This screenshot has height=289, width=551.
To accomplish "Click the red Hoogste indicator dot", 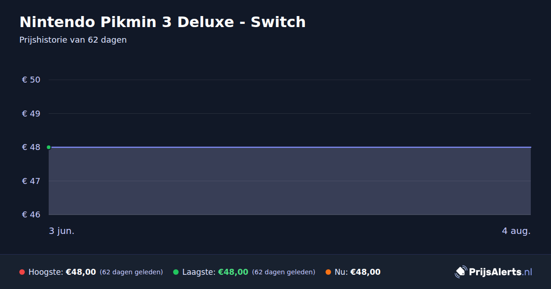I will pyautogui.click(x=22, y=272).
